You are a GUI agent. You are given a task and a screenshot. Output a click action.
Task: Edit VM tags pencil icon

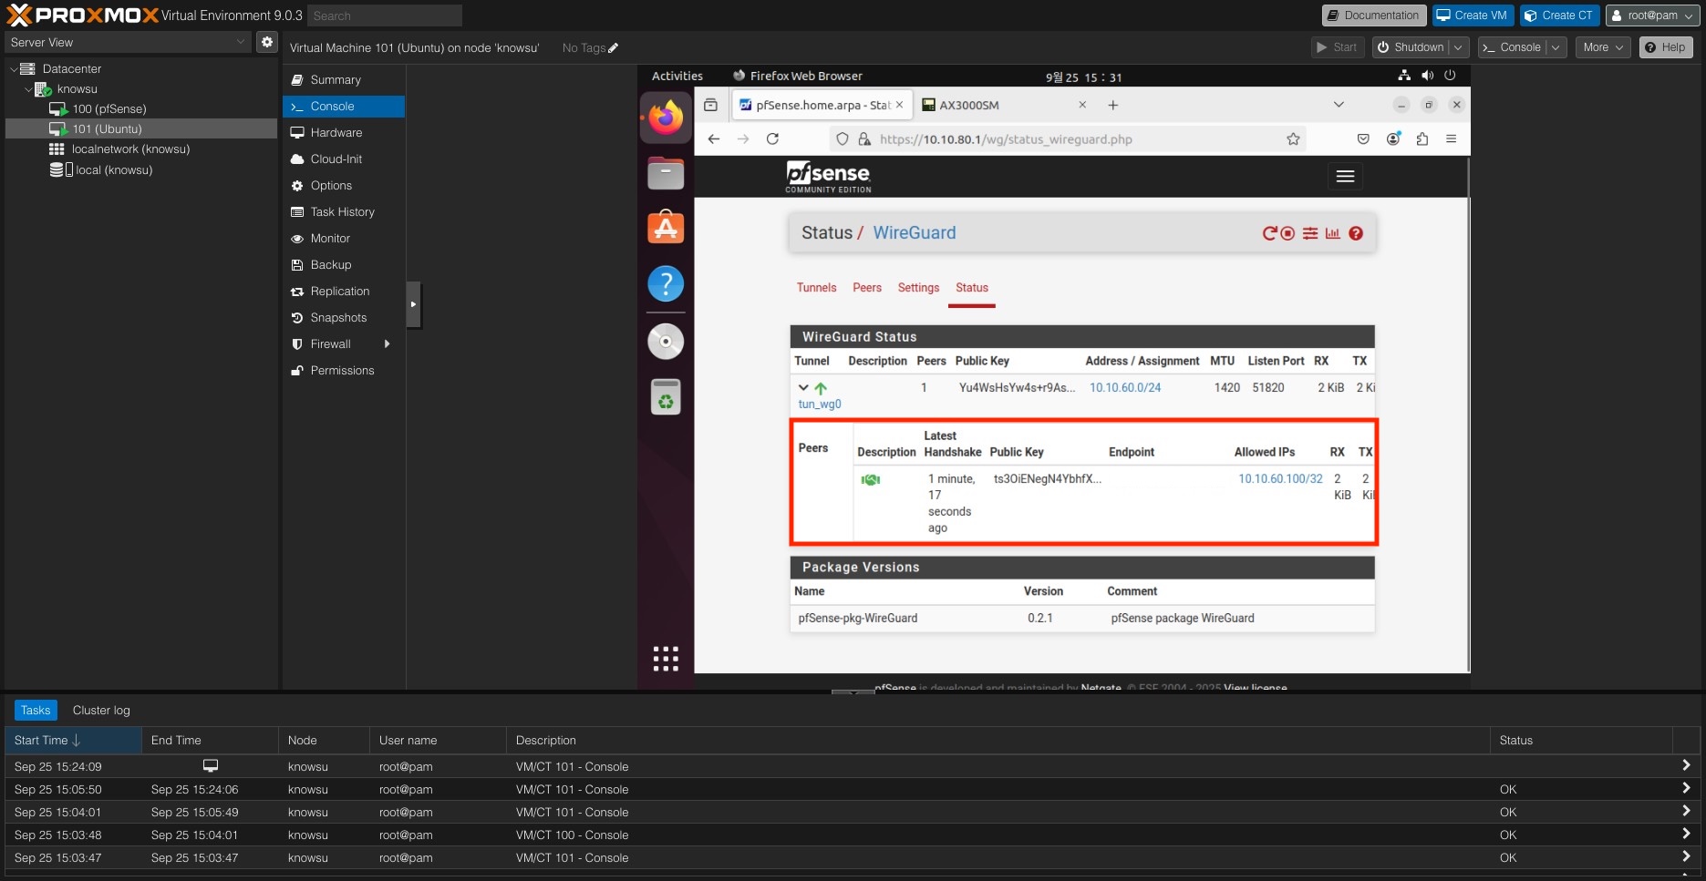(614, 48)
